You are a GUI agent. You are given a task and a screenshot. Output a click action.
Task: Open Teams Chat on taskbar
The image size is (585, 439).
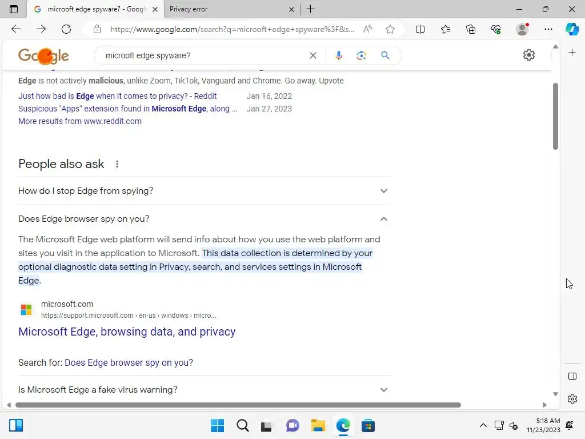pyautogui.click(x=292, y=425)
